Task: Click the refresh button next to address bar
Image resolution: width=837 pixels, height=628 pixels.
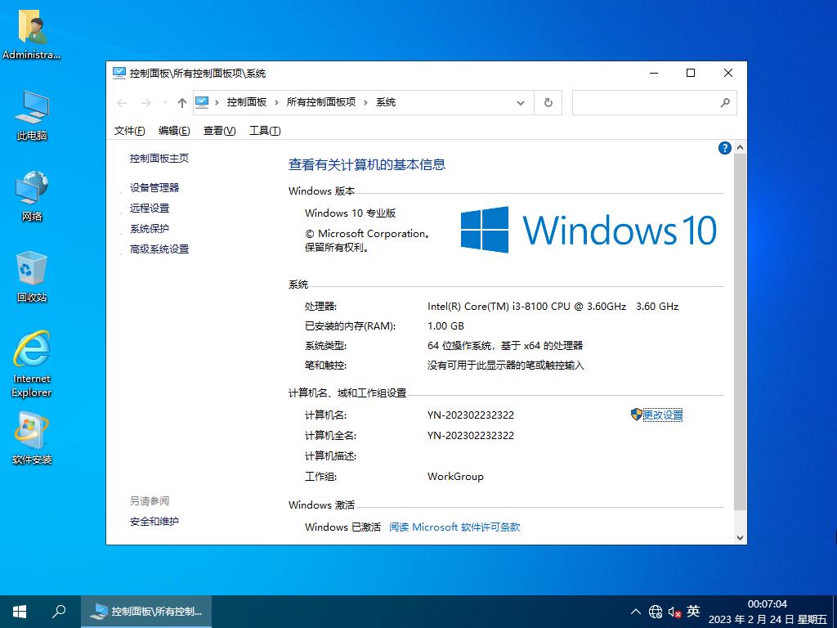Action: coord(548,102)
